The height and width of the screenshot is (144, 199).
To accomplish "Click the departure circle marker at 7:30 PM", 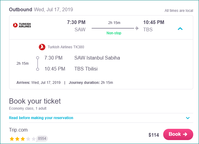I will tap(38, 58).
